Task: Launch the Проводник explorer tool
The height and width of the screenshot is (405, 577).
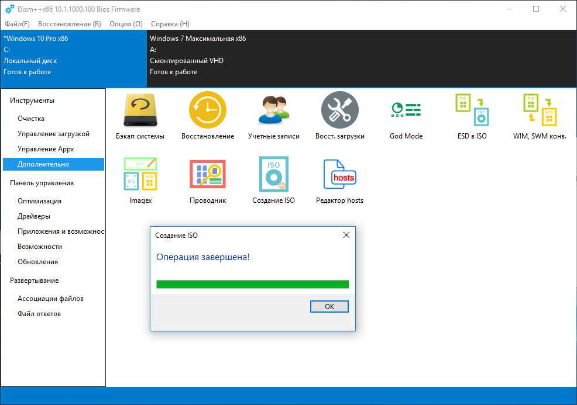Action: coord(207,175)
